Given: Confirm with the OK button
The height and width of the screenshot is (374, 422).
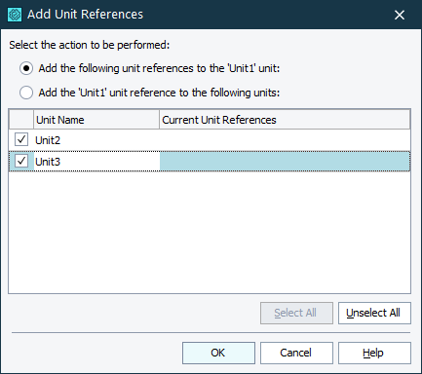Looking at the screenshot, I should [218, 353].
